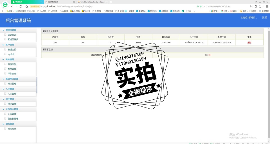Click the 注销 logout link
270x144 pixels.
264,18
